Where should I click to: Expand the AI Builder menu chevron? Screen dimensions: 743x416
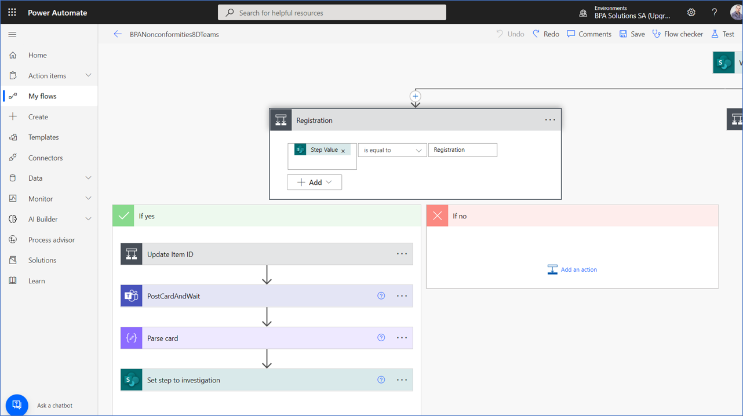click(x=88, y=219)
